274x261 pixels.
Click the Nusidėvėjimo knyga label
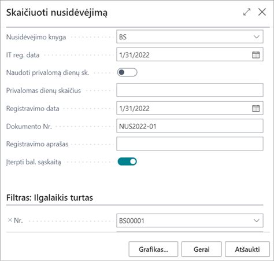click(36, 37)
